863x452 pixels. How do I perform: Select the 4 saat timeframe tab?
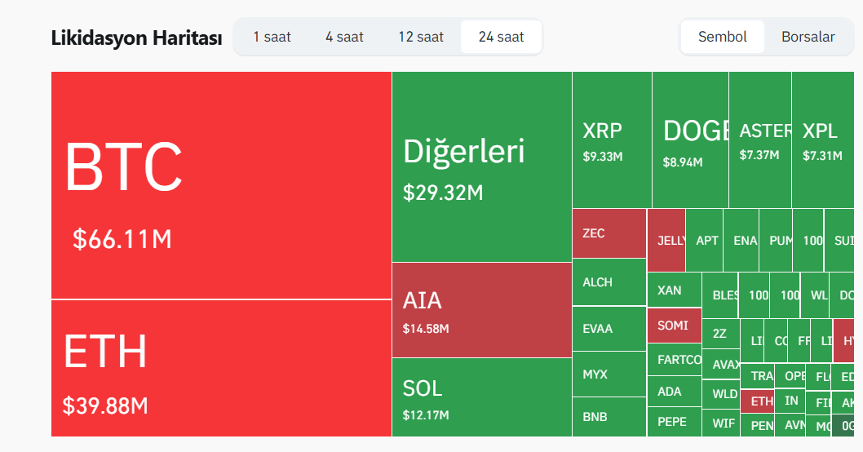pos(344,37)
